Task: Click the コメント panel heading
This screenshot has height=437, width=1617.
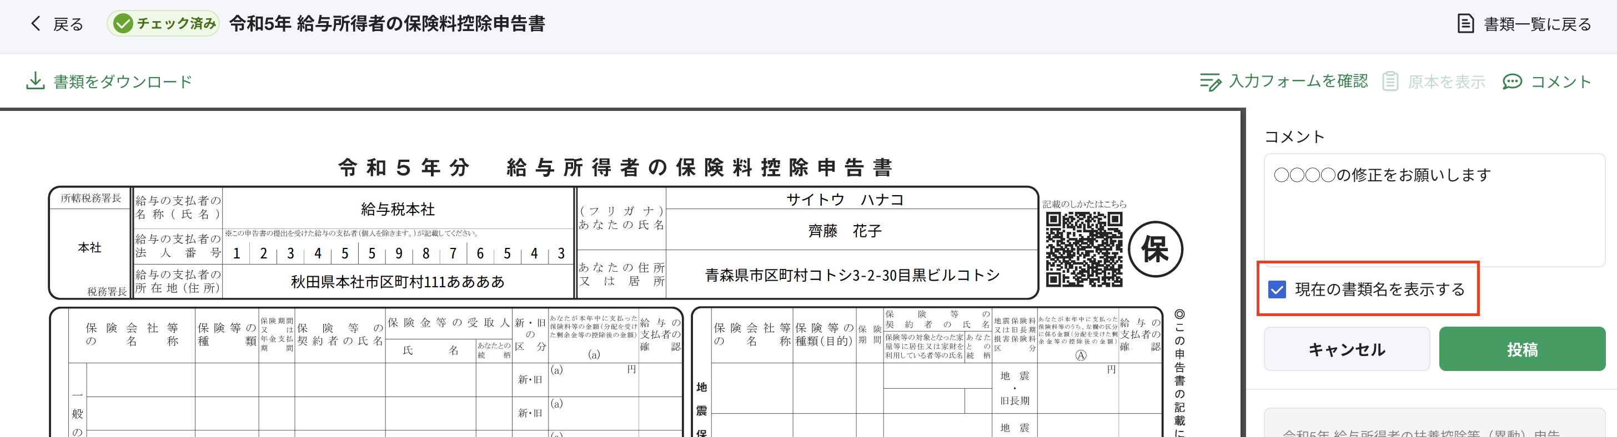Action: (x=1294, y=136)
